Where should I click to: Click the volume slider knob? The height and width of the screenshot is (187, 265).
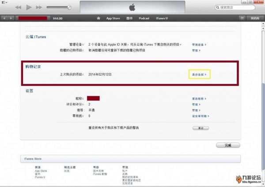[x=69, y=7]
